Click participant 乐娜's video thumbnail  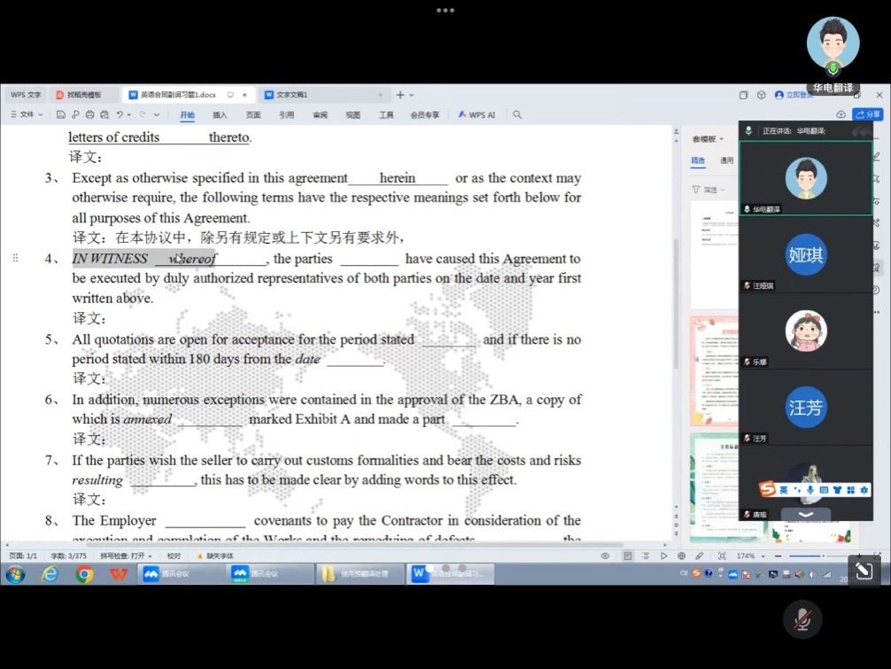tap(806, 331)
